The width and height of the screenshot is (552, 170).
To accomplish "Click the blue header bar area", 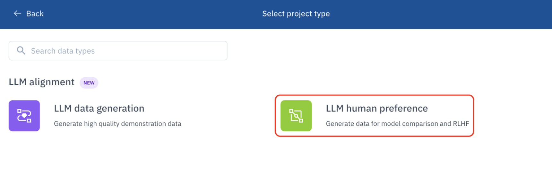I will (276, 14).
